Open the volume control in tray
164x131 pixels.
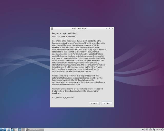[x=143, y=129]
